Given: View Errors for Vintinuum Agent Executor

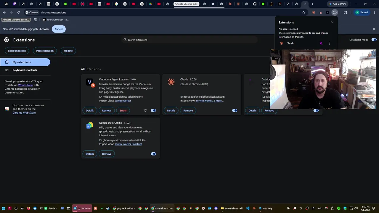Looking at the screenshot, I should point(123,110).
